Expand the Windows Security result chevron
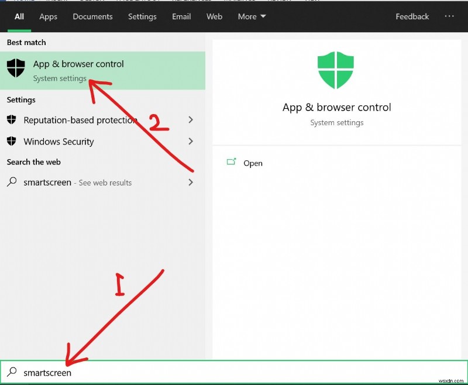The image size is (468, 385). coord(190,142)
